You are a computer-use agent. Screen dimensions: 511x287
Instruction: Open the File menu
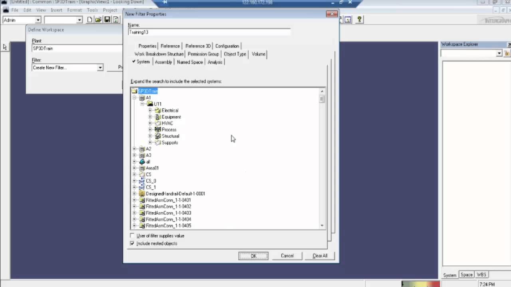(15, 10)
